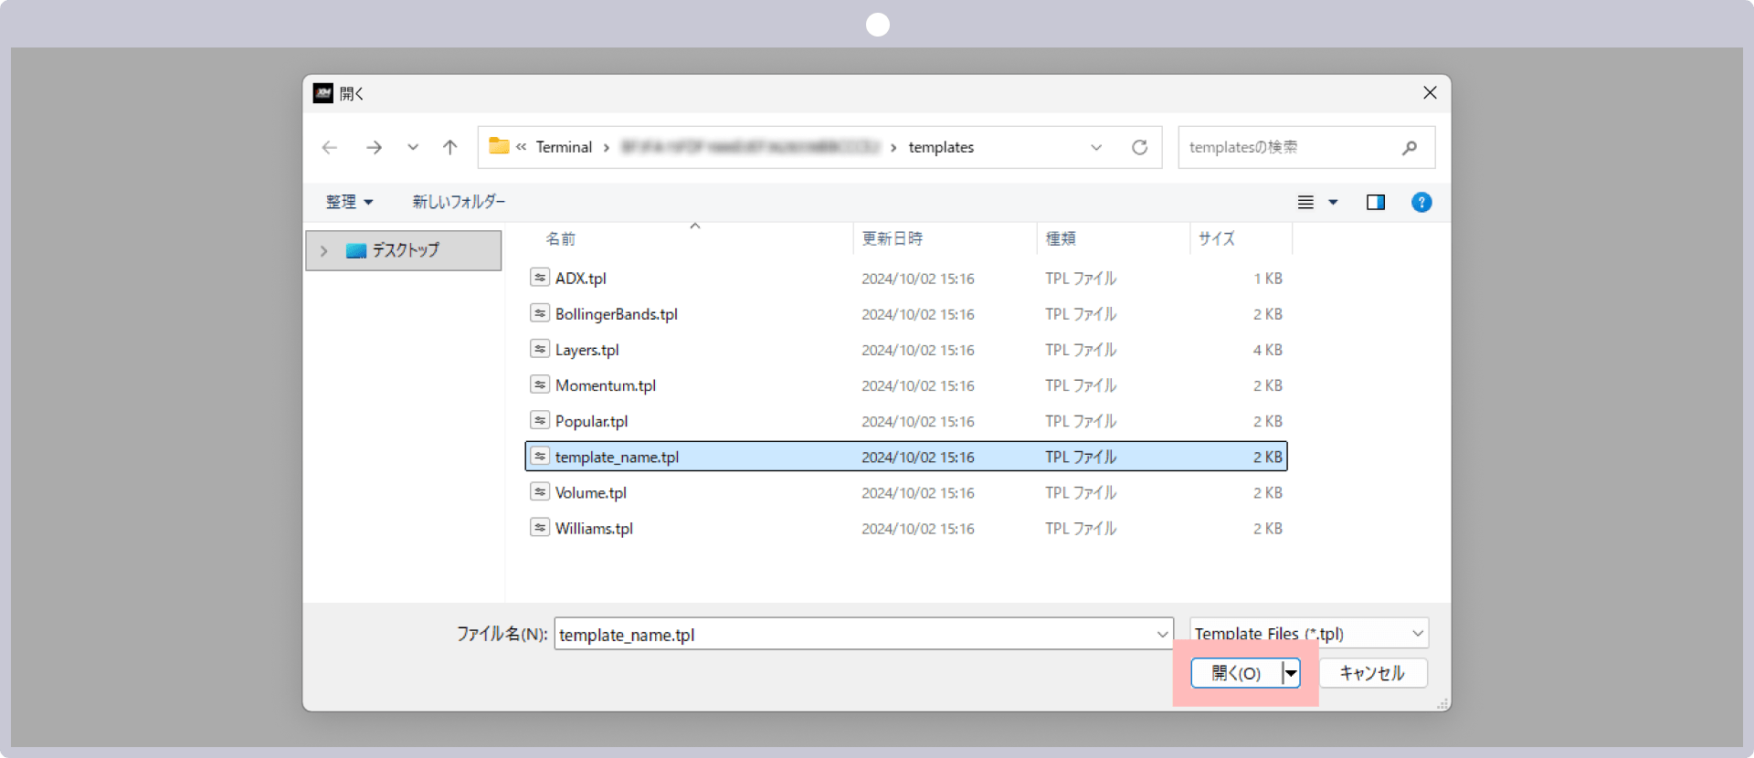
Task: Click the ファイル名 input field
Action: click(863, 634)
